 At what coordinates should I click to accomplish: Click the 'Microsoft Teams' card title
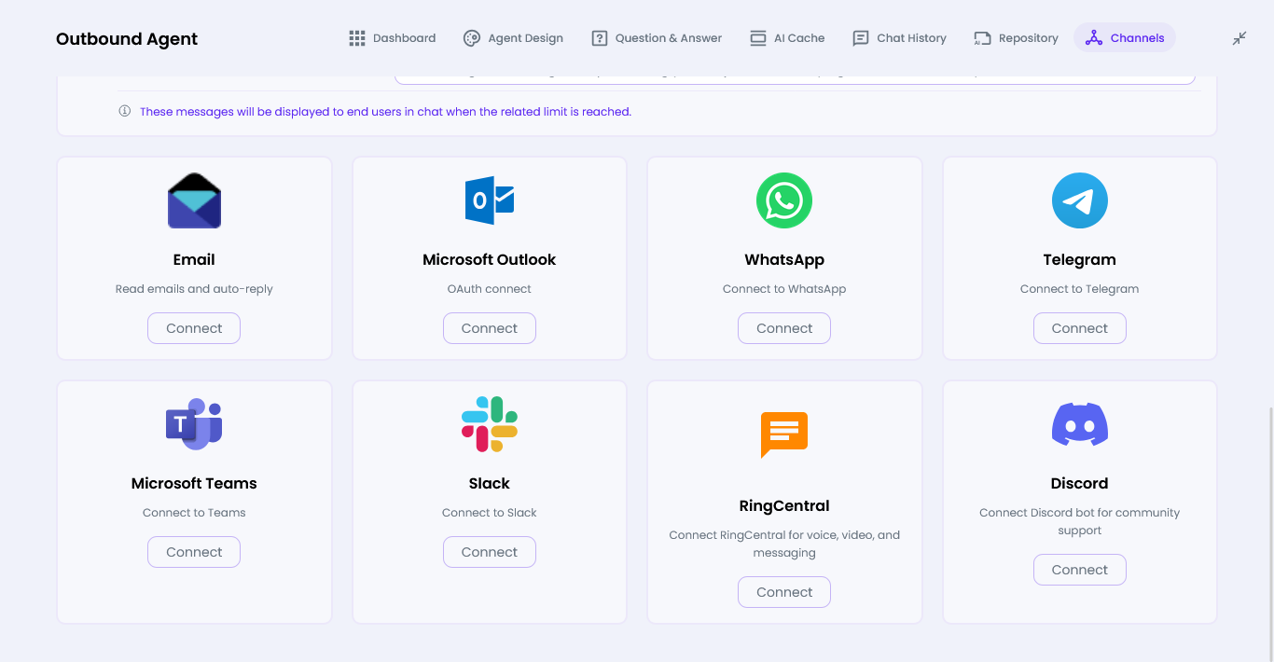pyautogui.click(x=194, y=483)
